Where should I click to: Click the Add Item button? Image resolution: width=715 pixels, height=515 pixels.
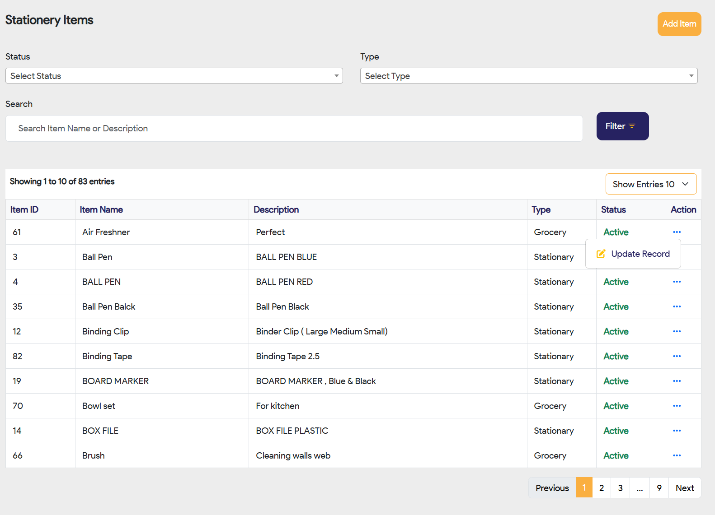coord(679,24)
